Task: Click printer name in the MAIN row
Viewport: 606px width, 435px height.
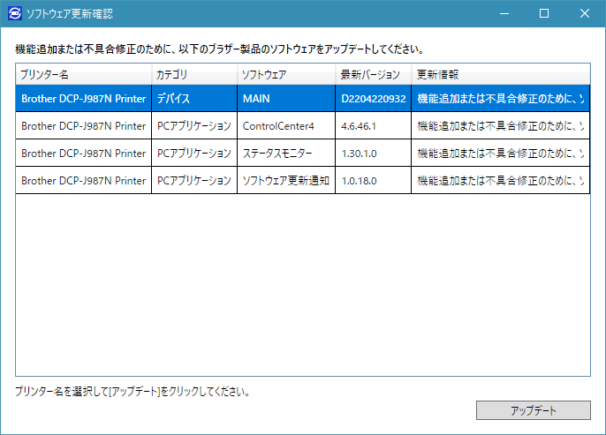Action: tap(83, 99)
